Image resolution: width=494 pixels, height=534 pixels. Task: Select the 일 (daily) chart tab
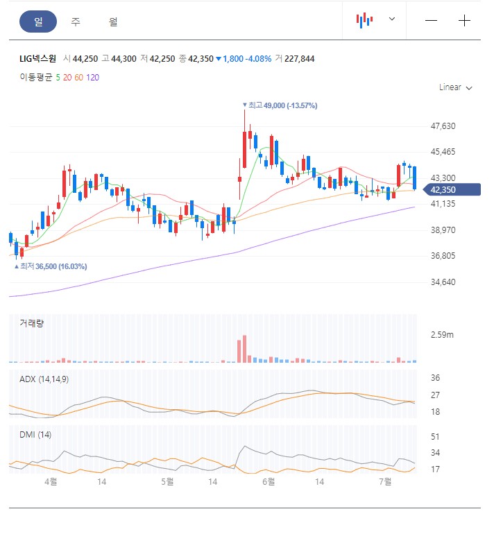click(38, 21)
